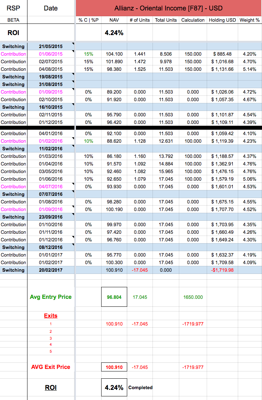Viewport: 262px width, 400px height.
Task: Select holding value $ 1,709.58
Action: pos(222,262)
